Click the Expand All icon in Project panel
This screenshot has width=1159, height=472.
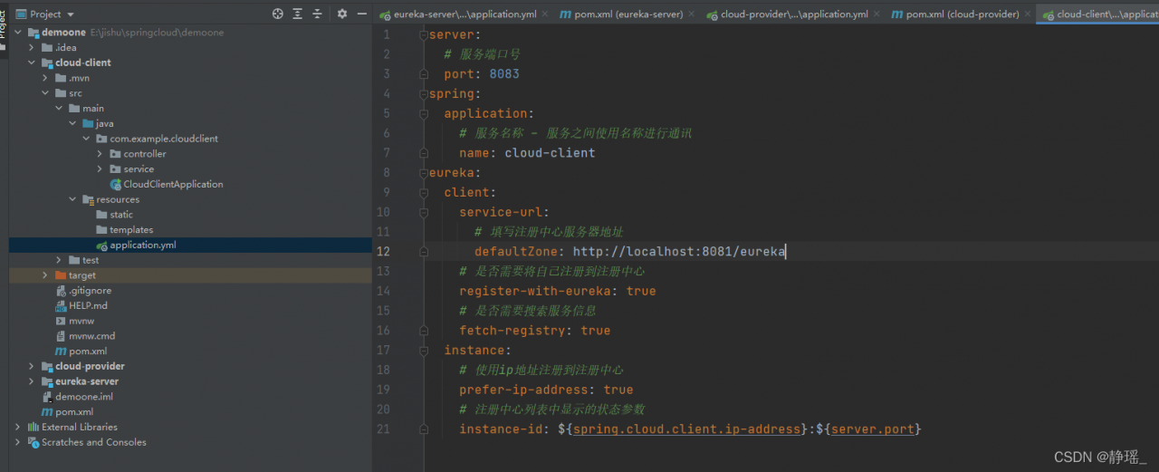(298, 14)
